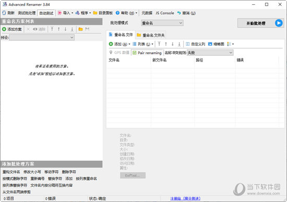287x202 pixels.
Task: Switch to 重命名文件 rename files tab
Action: pos(121,34)
